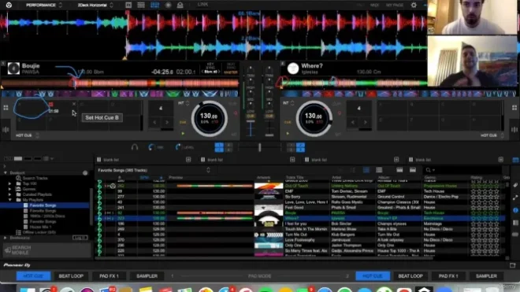Select right SAMPLER pad mode tab

tap(486, 276)
